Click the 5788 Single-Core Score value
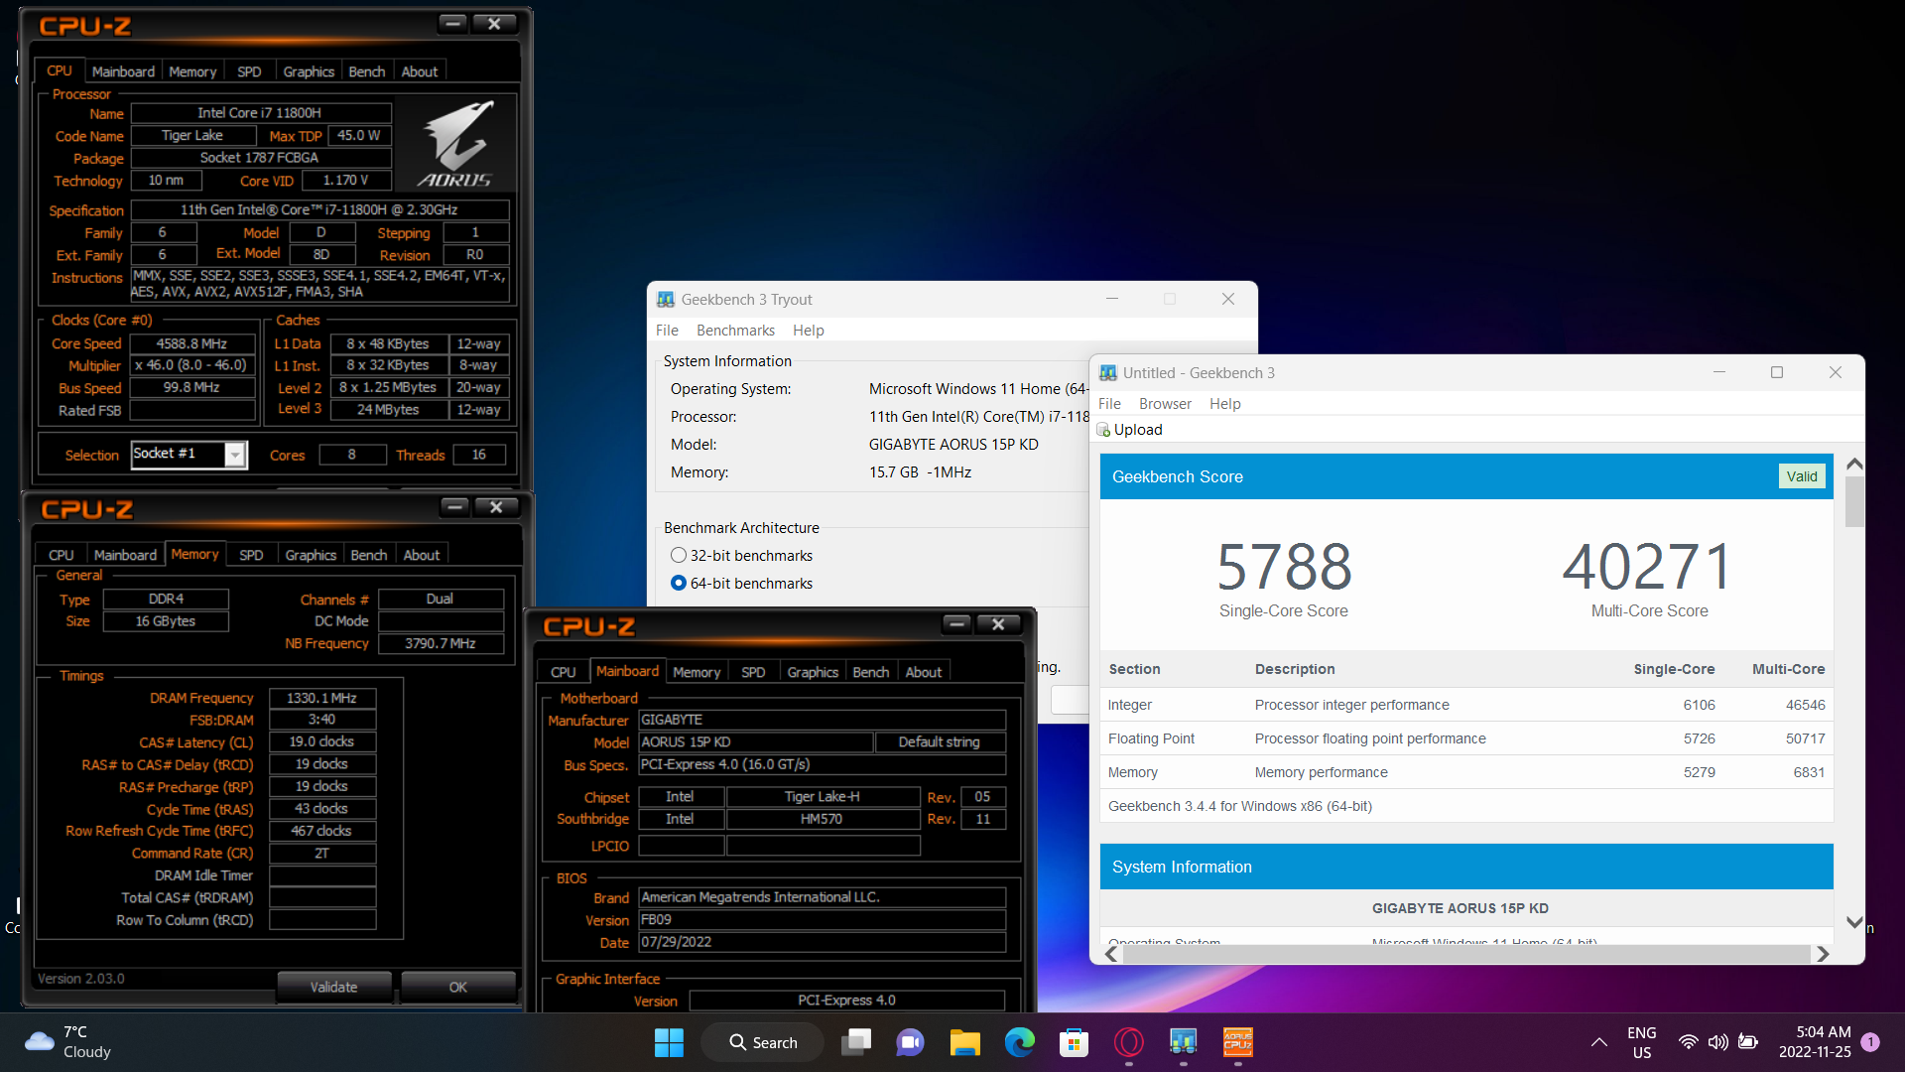 [x=1284, y=567]
